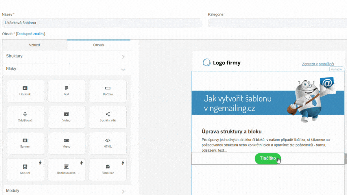Screen dimensions: 347x195
Task: Select the Obrázek image block icon
Action: click(25, 88)
